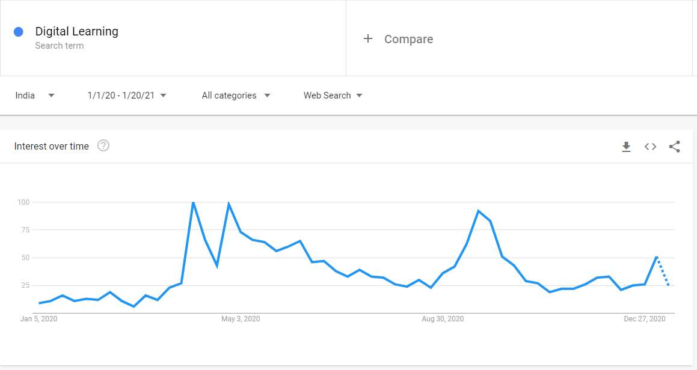Edit the Digital Learning search term

click(76, 32)
